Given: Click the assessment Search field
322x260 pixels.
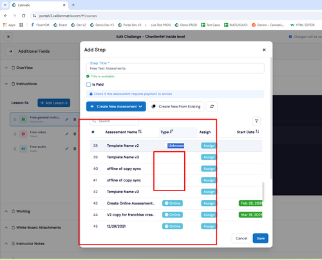Looking at the screenshot, I should (114, 121).
